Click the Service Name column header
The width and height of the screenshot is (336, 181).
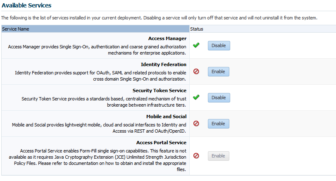pos(95,29)
